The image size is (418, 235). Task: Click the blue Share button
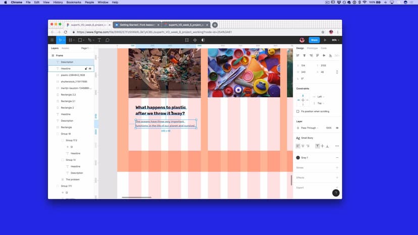coord(314,40)
